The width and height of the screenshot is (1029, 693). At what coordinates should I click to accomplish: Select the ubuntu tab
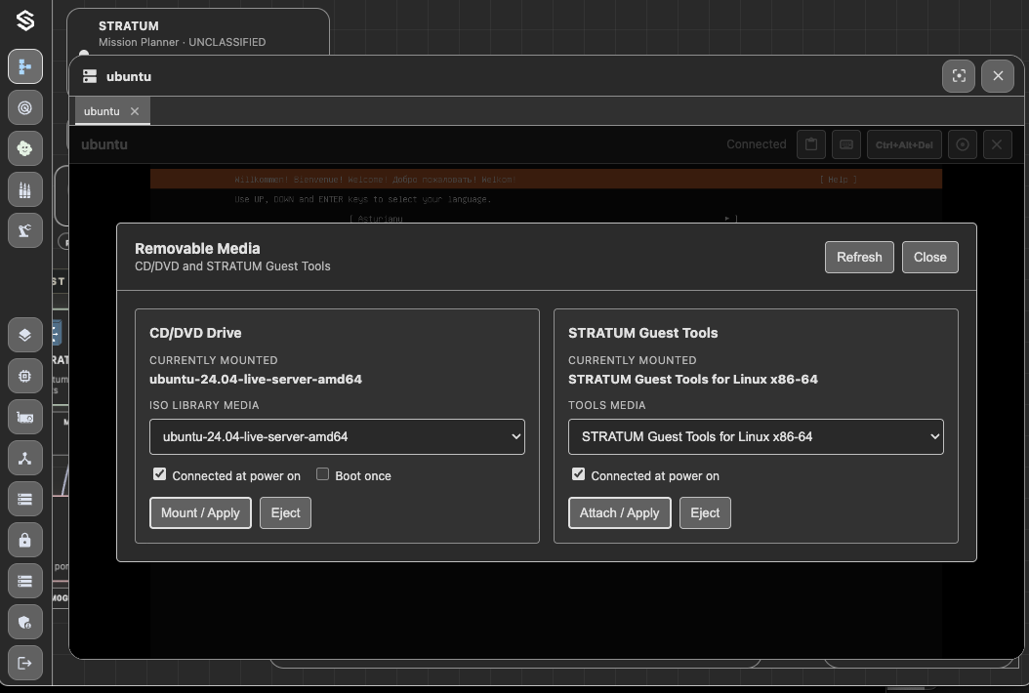click(102, 111)
